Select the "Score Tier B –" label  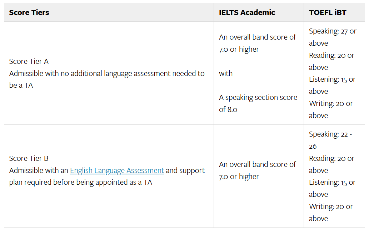tap(31, 158)
